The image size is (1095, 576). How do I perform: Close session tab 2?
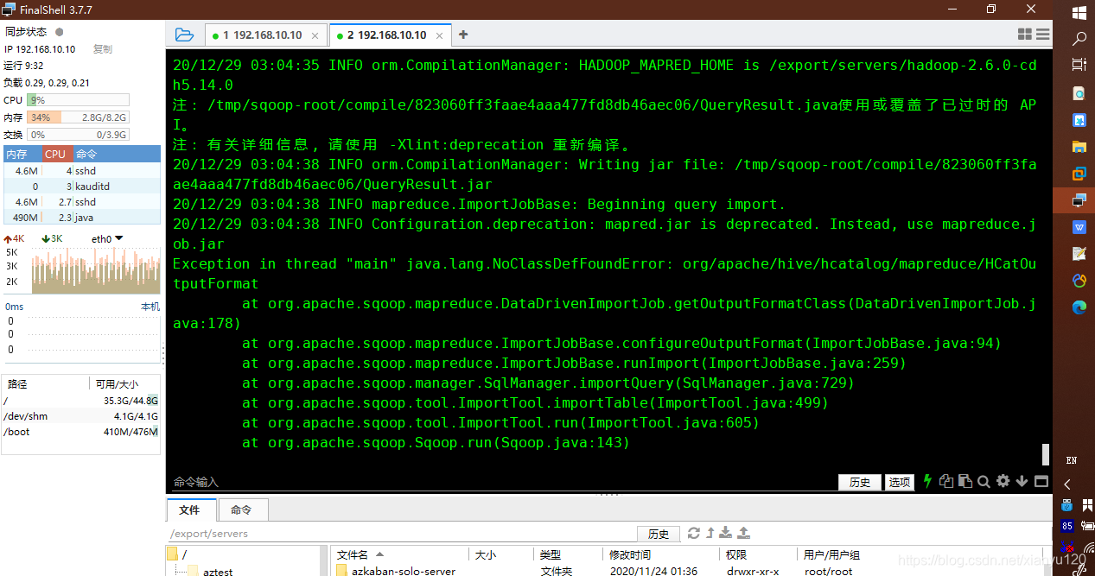point(440,35)
